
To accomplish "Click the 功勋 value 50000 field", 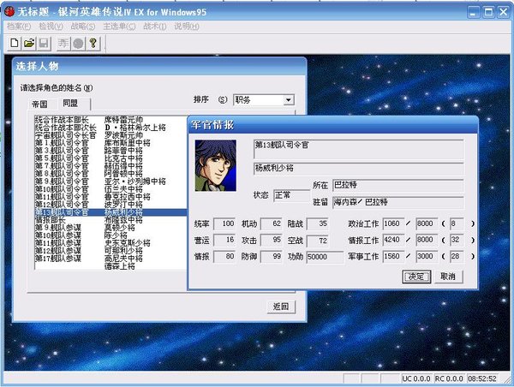I will 325,257.
